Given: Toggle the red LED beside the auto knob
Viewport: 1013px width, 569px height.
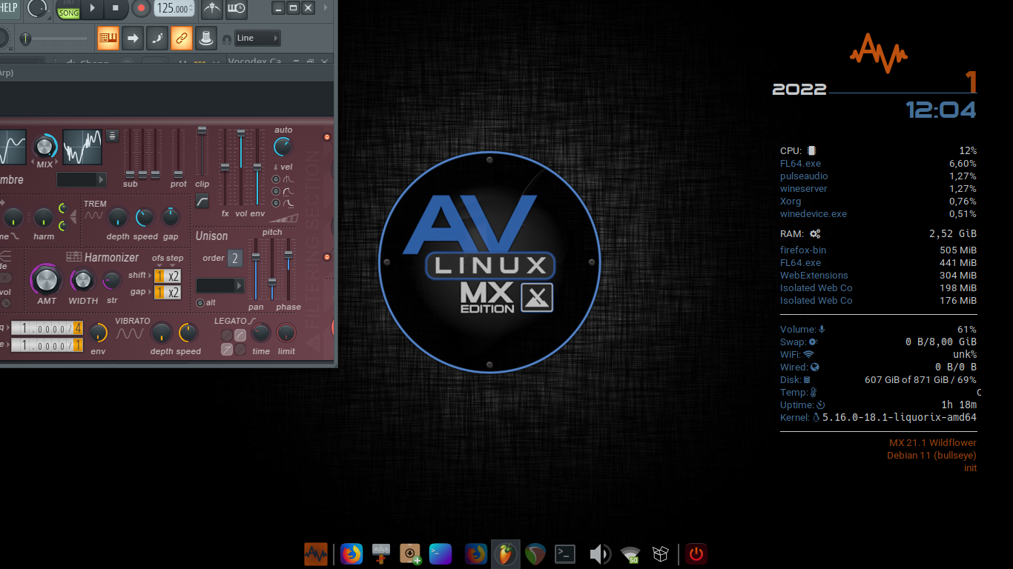Looking at the screenshot, I should pyautogui.click(x=326, y=137).
